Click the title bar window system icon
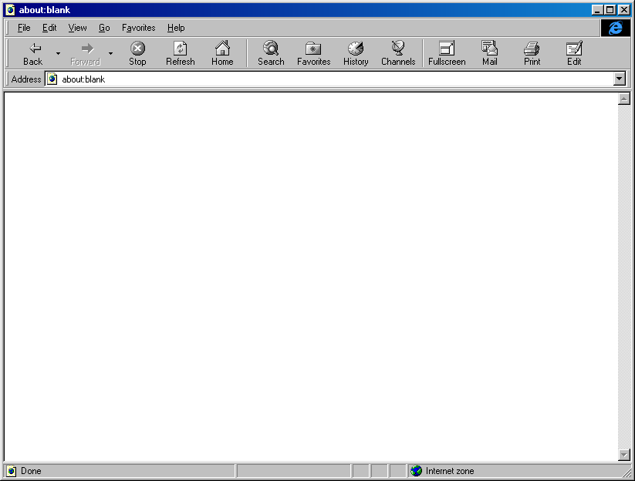The height and width of the screenshot is (481, 635). 11,10
